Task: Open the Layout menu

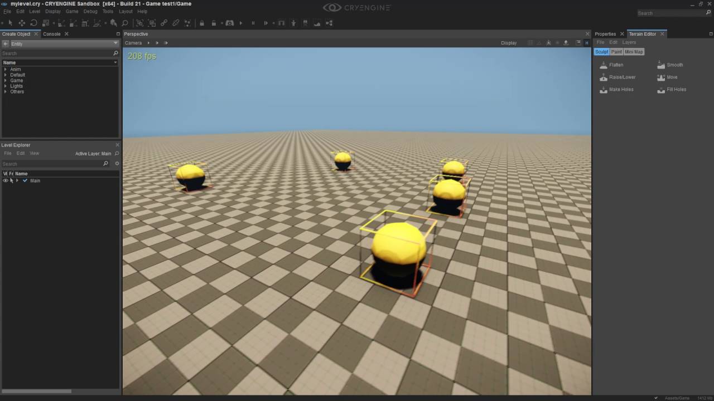Action: 126,11
